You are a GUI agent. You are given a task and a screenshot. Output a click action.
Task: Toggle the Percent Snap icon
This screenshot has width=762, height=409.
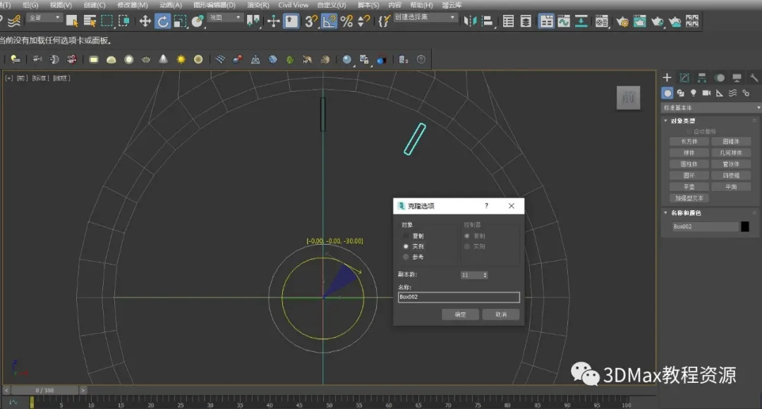pos(346,21)
